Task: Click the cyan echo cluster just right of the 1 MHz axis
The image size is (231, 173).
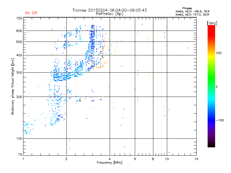Action: 27,128
